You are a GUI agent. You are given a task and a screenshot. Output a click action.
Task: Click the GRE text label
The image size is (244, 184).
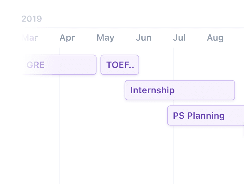click(x=36, y=65)
